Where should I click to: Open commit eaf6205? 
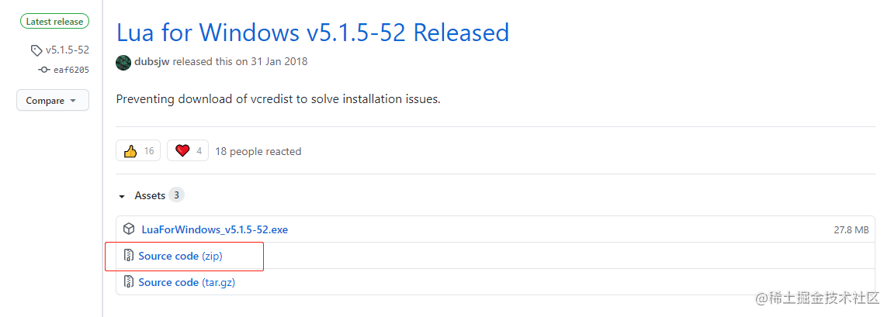coord(71,70)
